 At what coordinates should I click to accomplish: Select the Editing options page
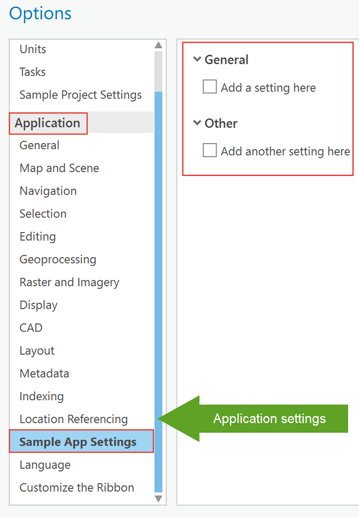click(x=38, y=237)
